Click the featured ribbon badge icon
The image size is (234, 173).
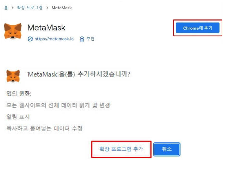[x=82, y=39]
